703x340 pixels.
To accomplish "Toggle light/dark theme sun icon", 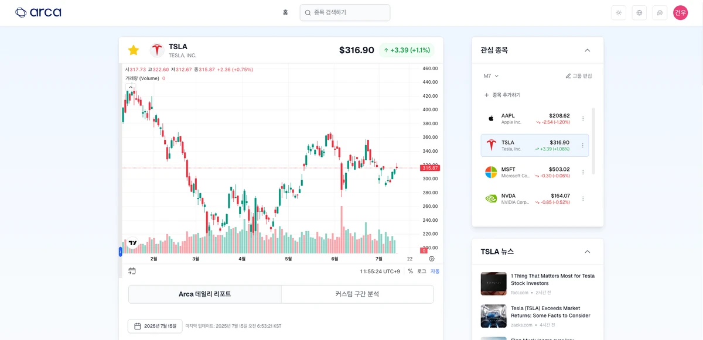I will click(x=618, y=12).
